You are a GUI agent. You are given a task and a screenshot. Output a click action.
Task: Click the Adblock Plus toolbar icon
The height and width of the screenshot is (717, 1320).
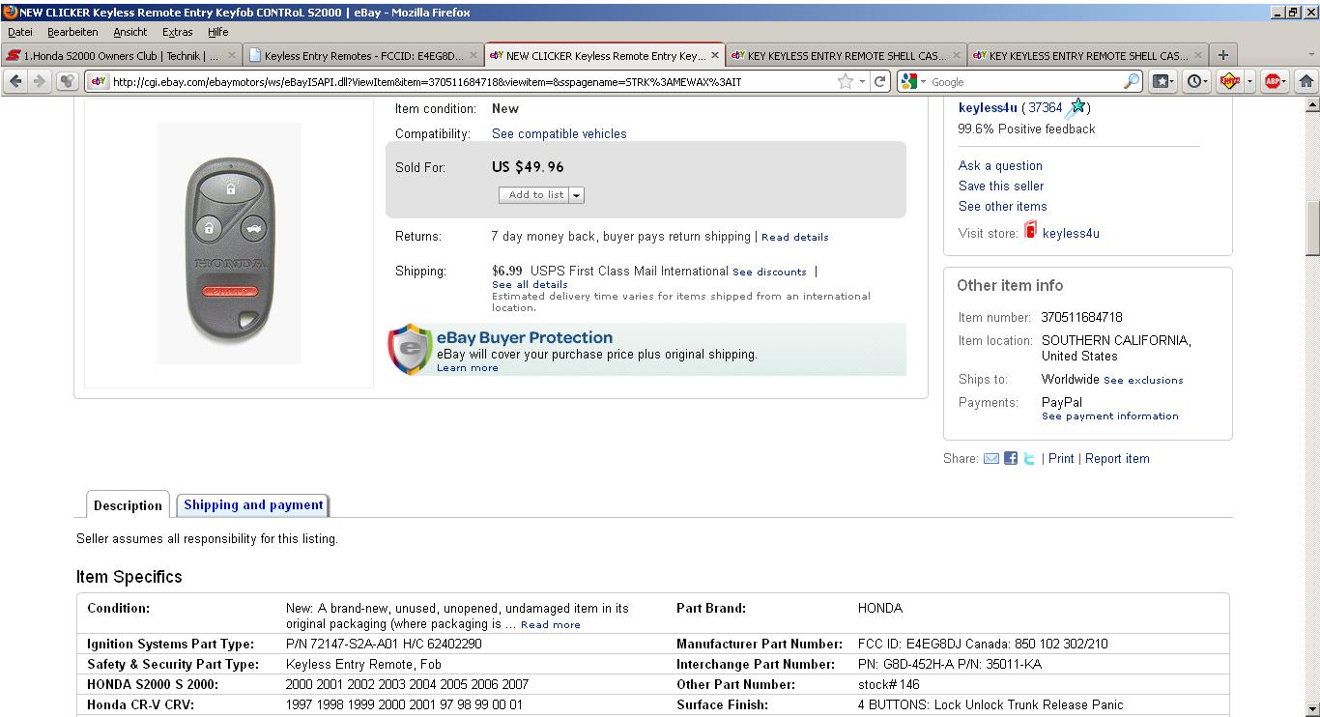(1273, 82)
